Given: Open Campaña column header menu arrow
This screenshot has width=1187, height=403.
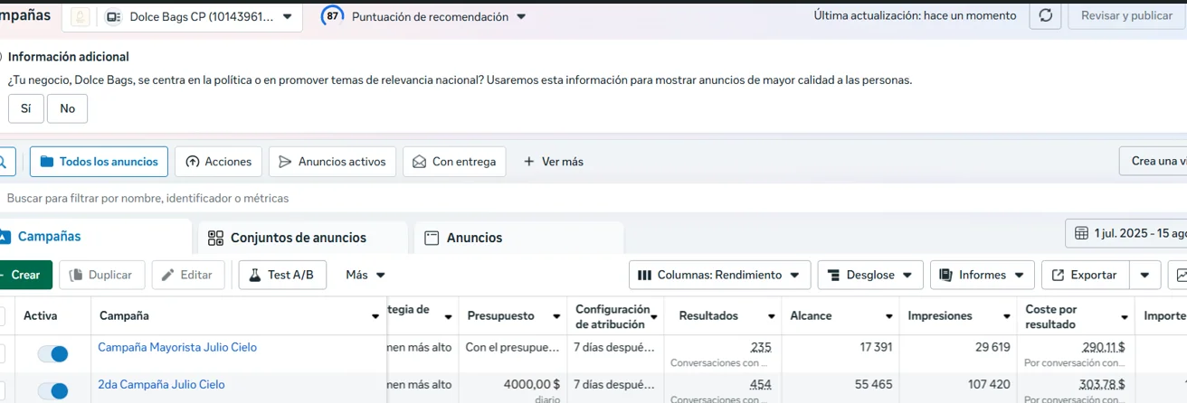Looking at the screenshot, I should (x=375, y=316).
